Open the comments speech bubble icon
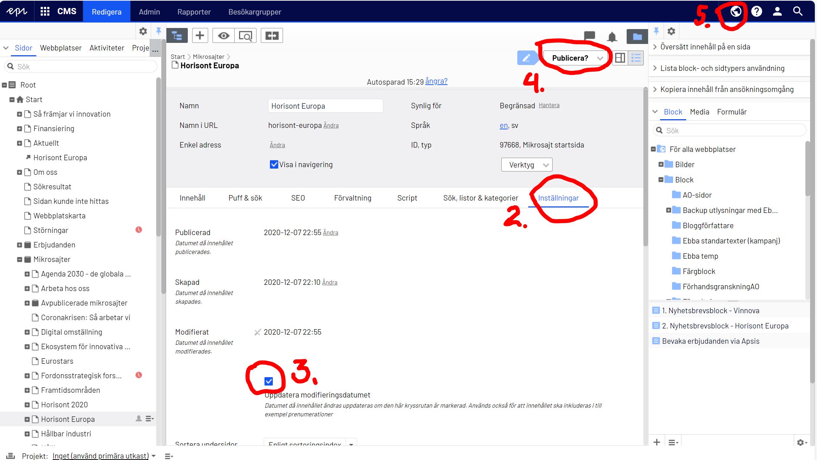This screenshot has width=817, height=460. click(x=589, y=36)
